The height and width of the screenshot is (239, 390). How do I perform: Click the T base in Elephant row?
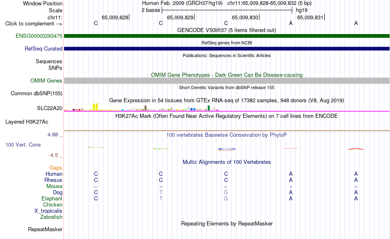(x=161, y=198)
